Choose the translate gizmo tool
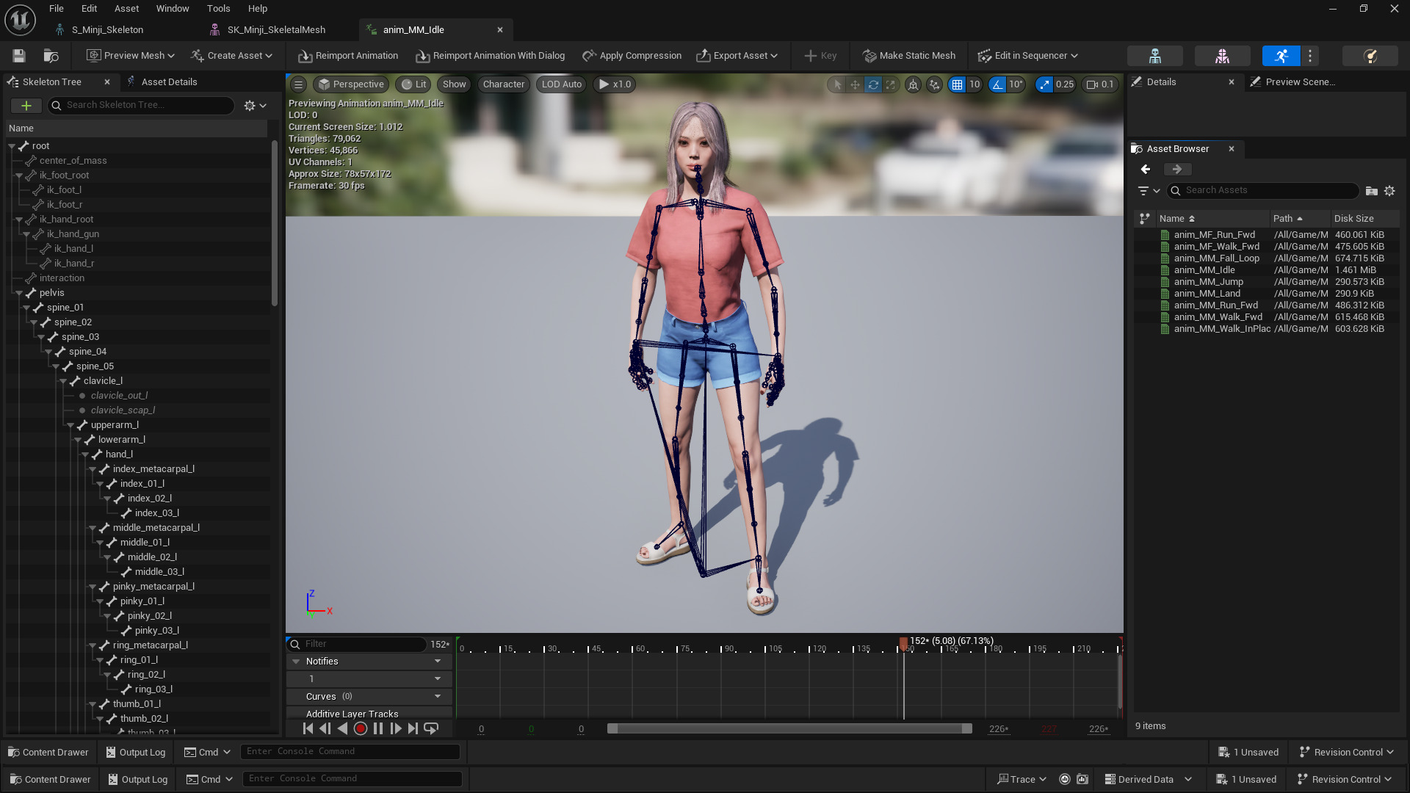Viewport: 1410px width, 793px height. [x=855, y=84]
